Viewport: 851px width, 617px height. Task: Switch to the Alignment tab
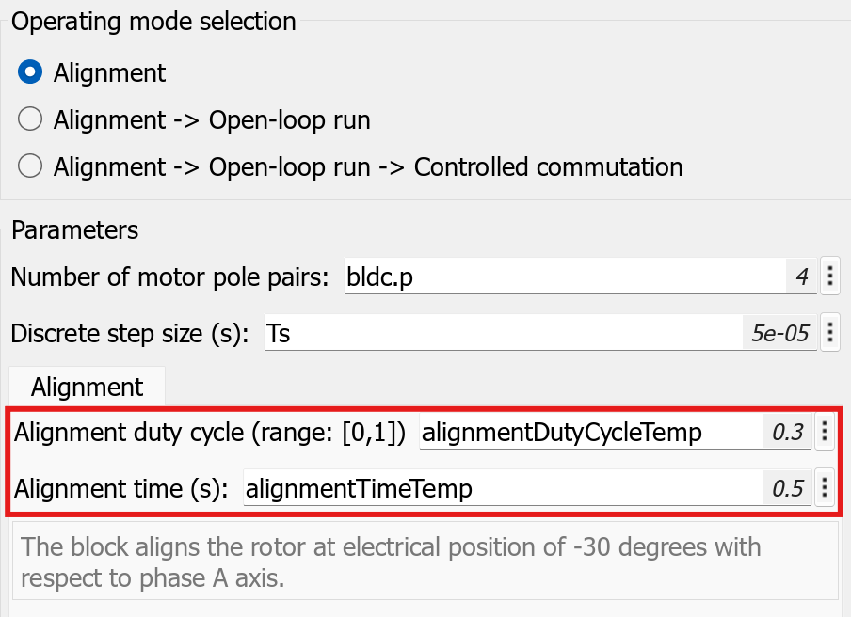(87, 387)
